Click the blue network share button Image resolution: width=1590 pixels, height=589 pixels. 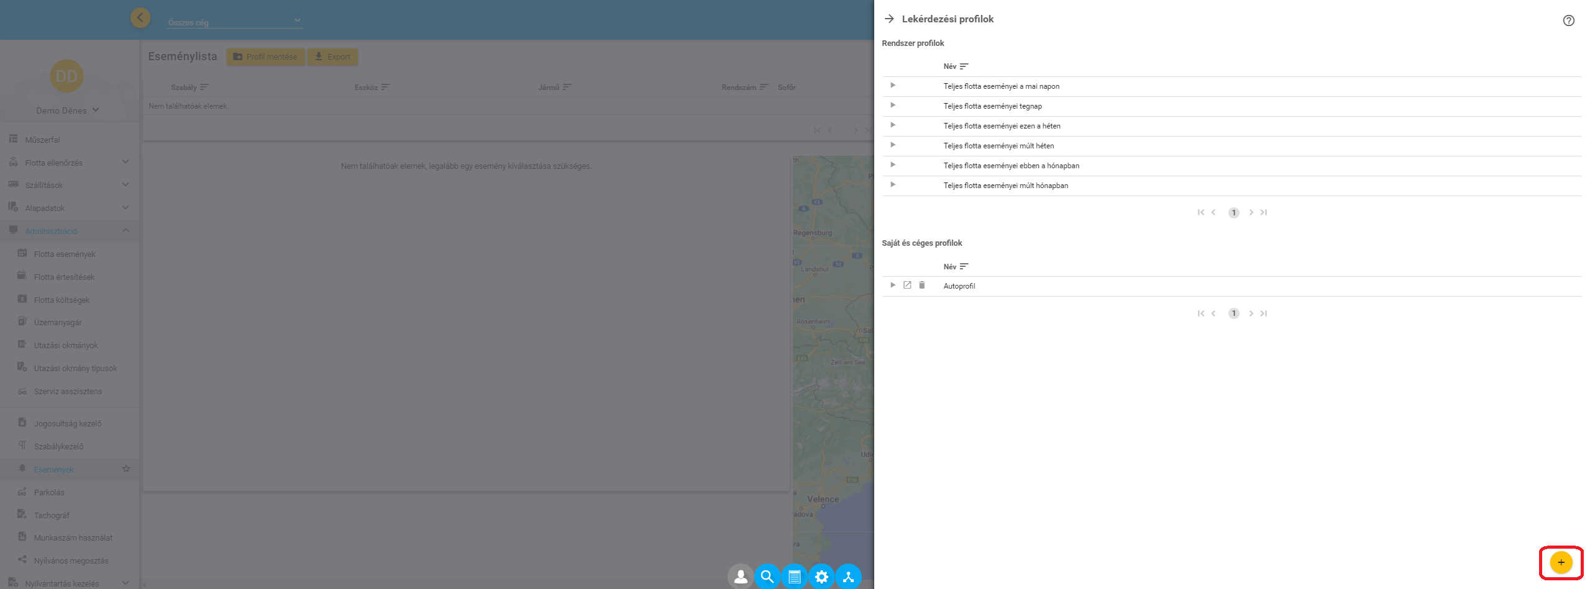[x=848, y=577]
